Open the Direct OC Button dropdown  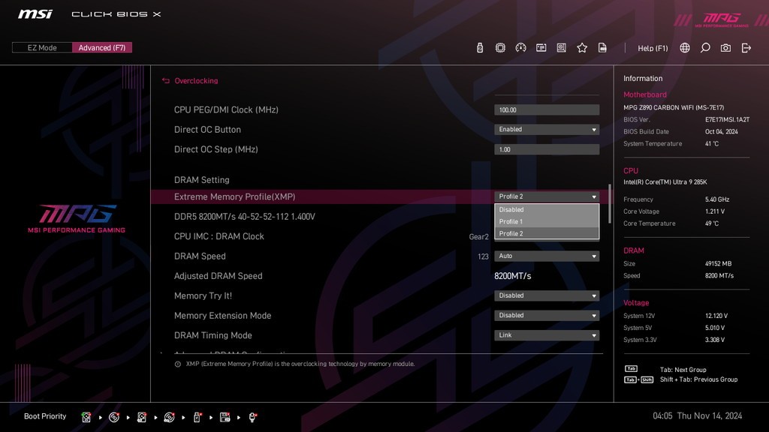[546, 130]
